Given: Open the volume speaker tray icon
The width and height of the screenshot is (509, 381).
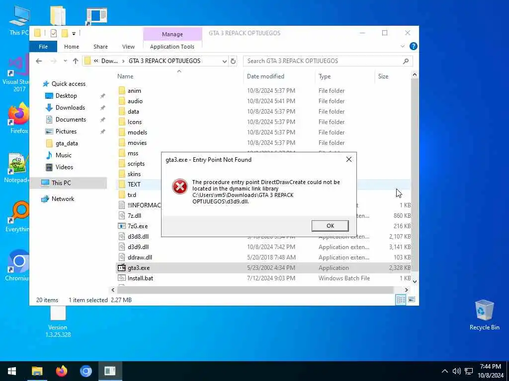Looking at the screenshot, I should click(x=456, y=371).
